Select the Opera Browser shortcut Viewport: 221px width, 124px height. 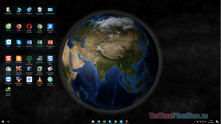tap(29, 28)
